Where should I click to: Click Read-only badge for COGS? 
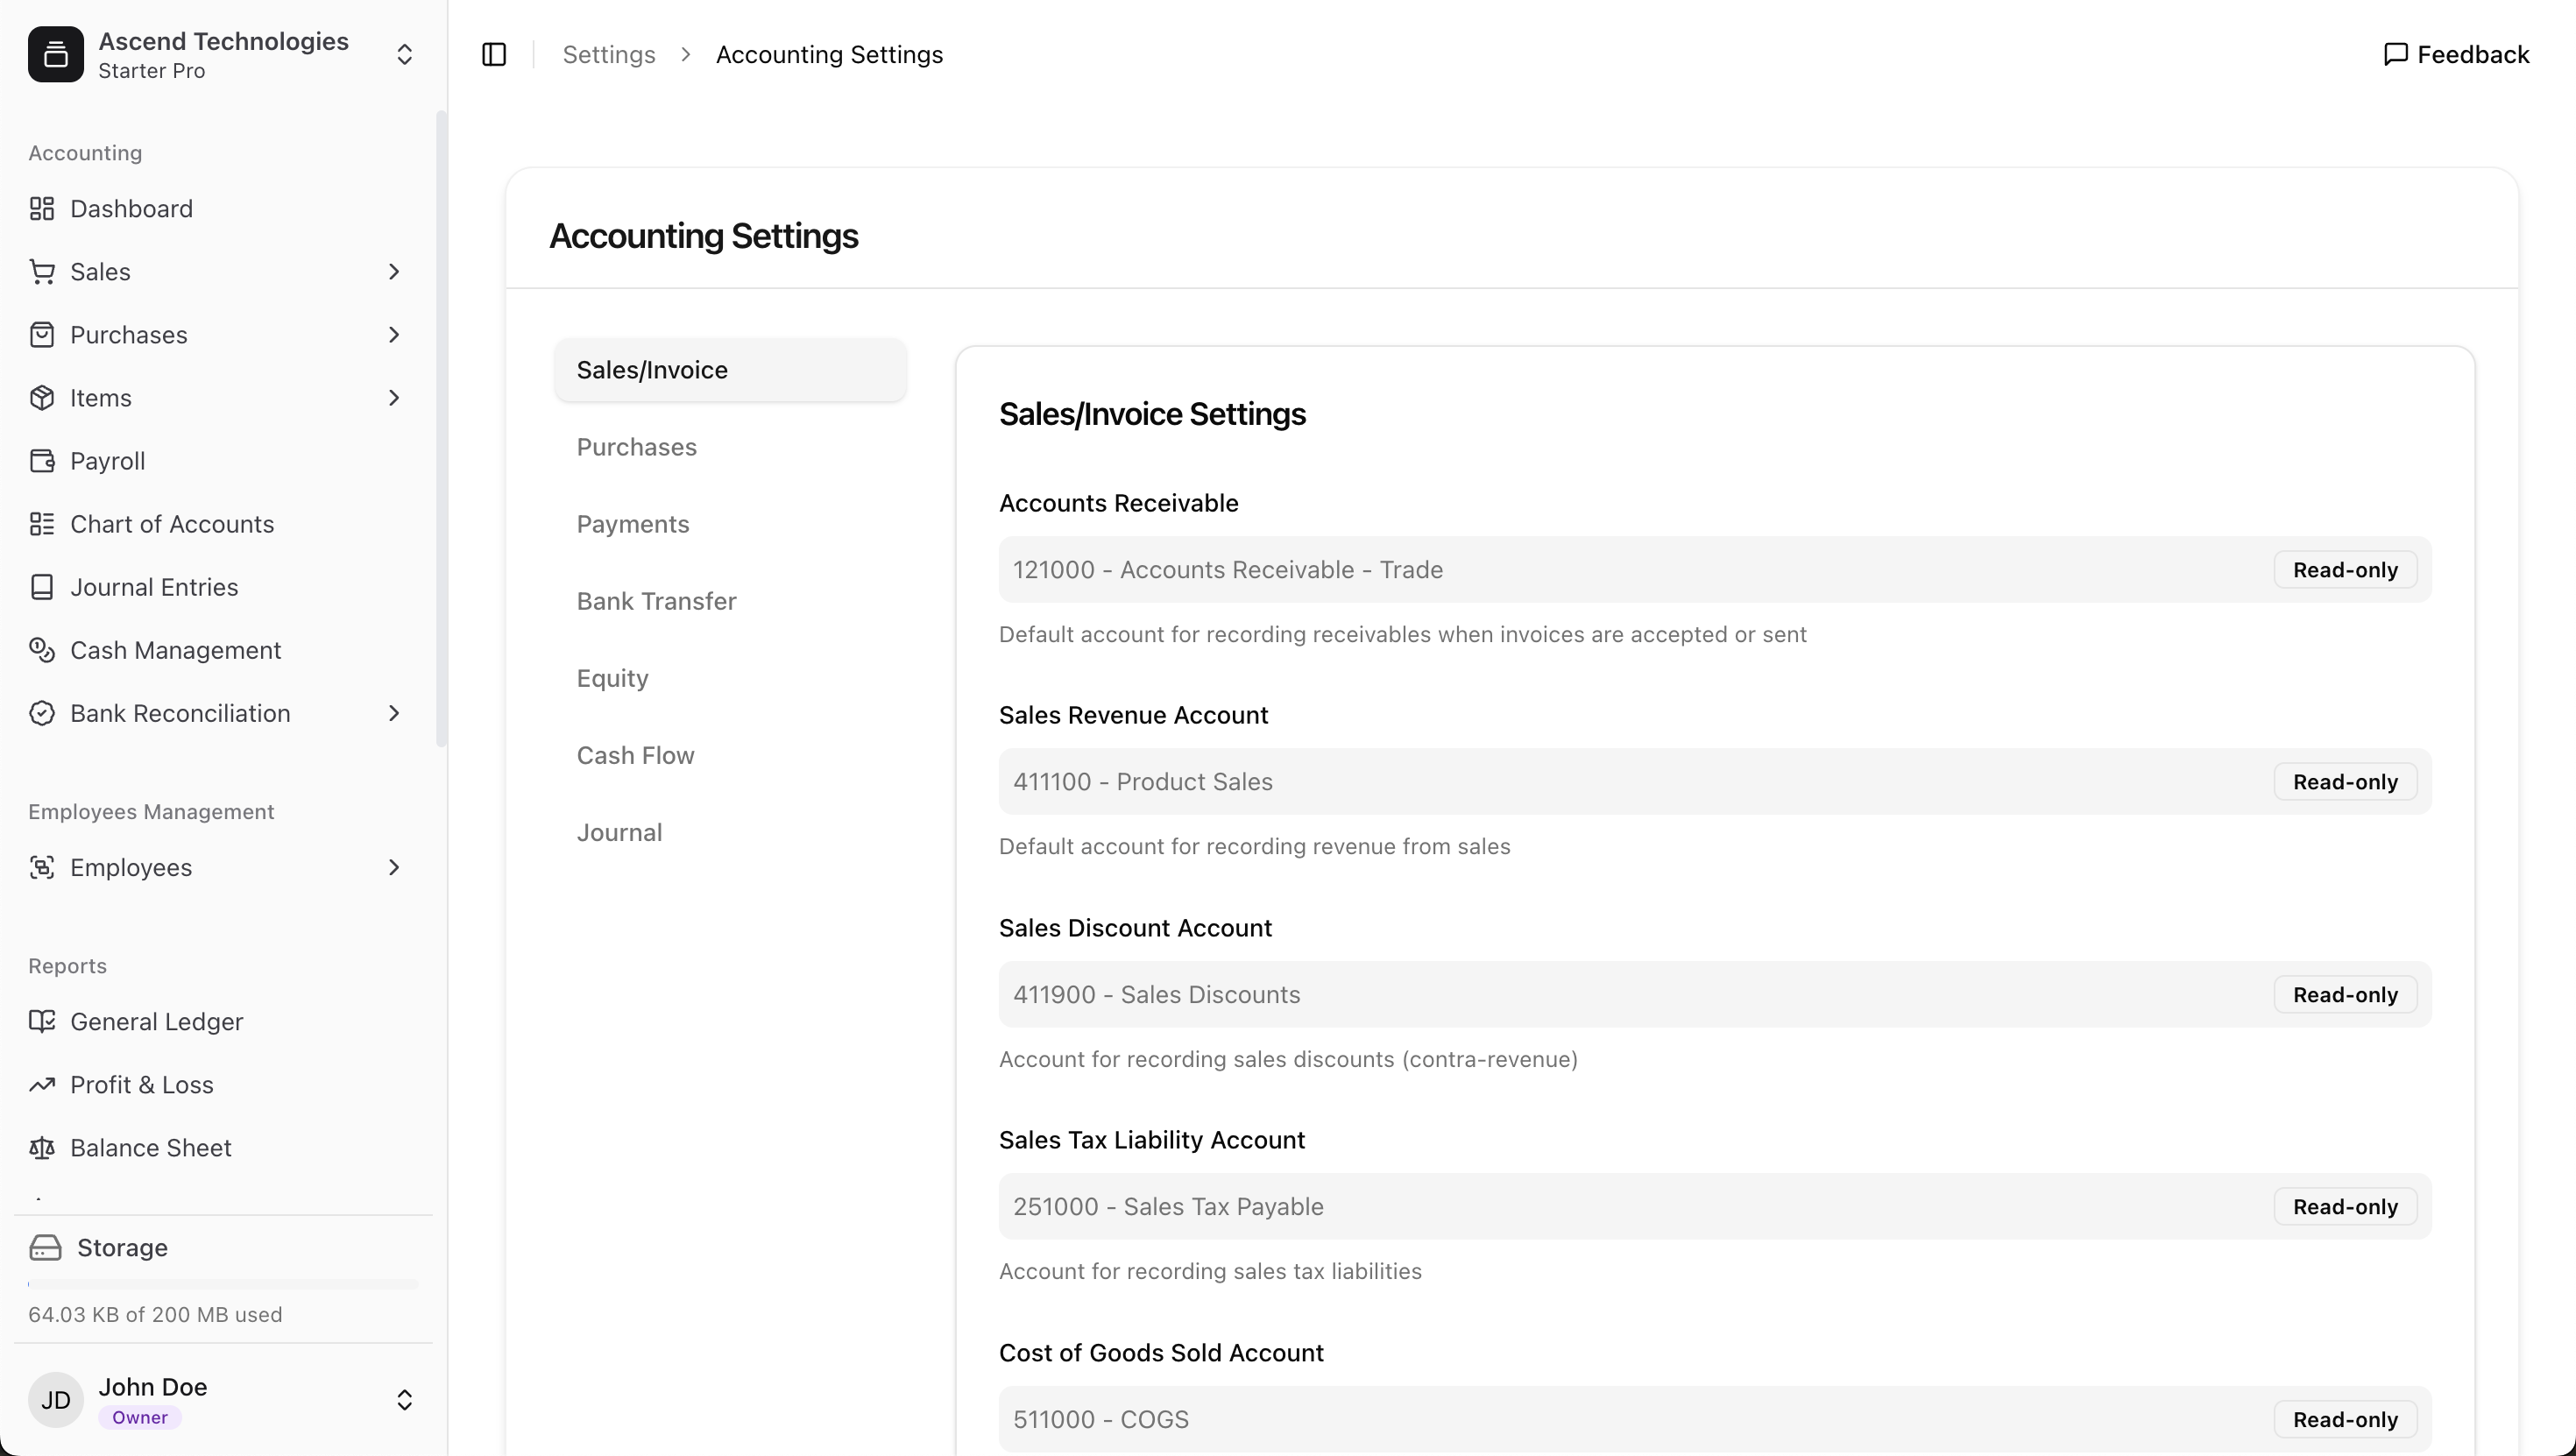coord(2345,1418)
